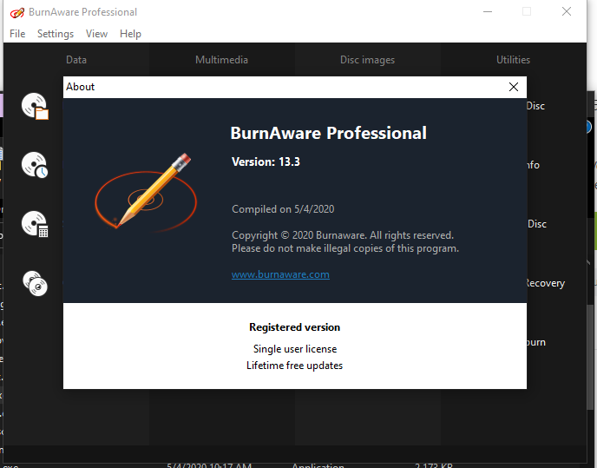Open the File menu

click(17, 34)
